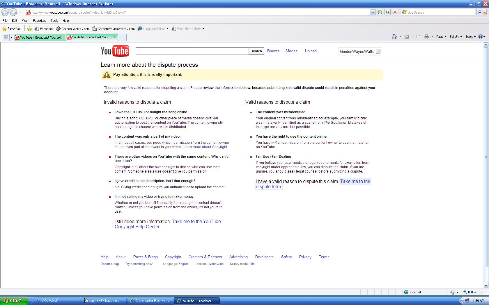The height and width of the screenshot is (305, 489).
Task: Open the File menu
Action: (5, 21)
